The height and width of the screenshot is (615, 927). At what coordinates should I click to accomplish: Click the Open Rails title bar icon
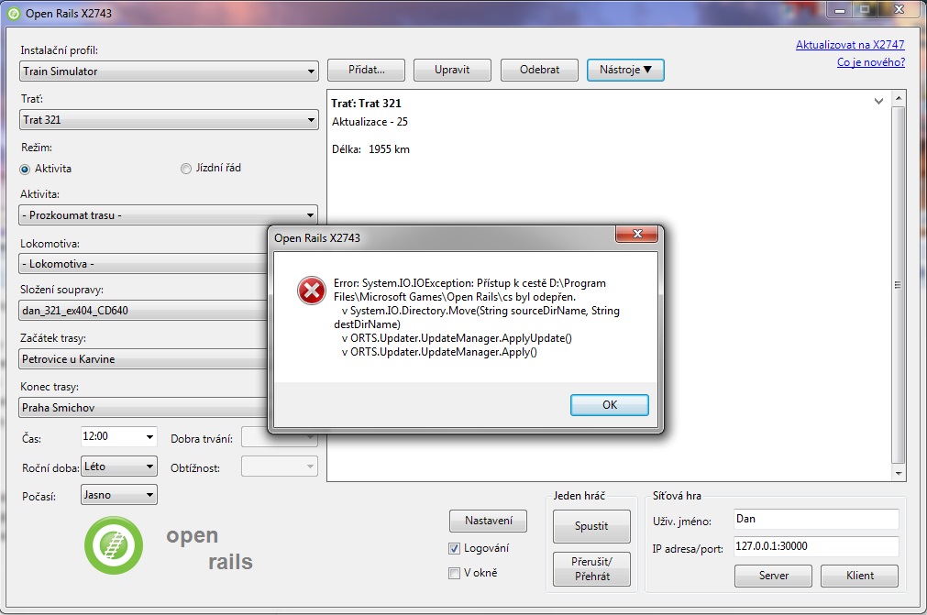(x=13, y=13)
